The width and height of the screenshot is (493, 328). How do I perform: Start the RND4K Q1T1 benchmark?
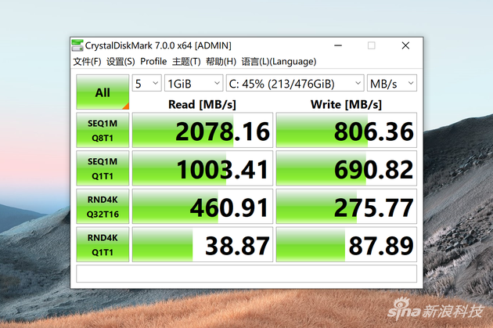(x=103, y=244)
